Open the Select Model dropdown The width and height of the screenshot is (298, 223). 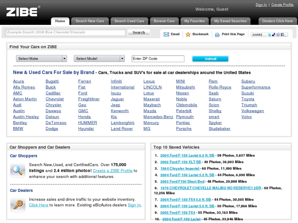pos(99,59)
